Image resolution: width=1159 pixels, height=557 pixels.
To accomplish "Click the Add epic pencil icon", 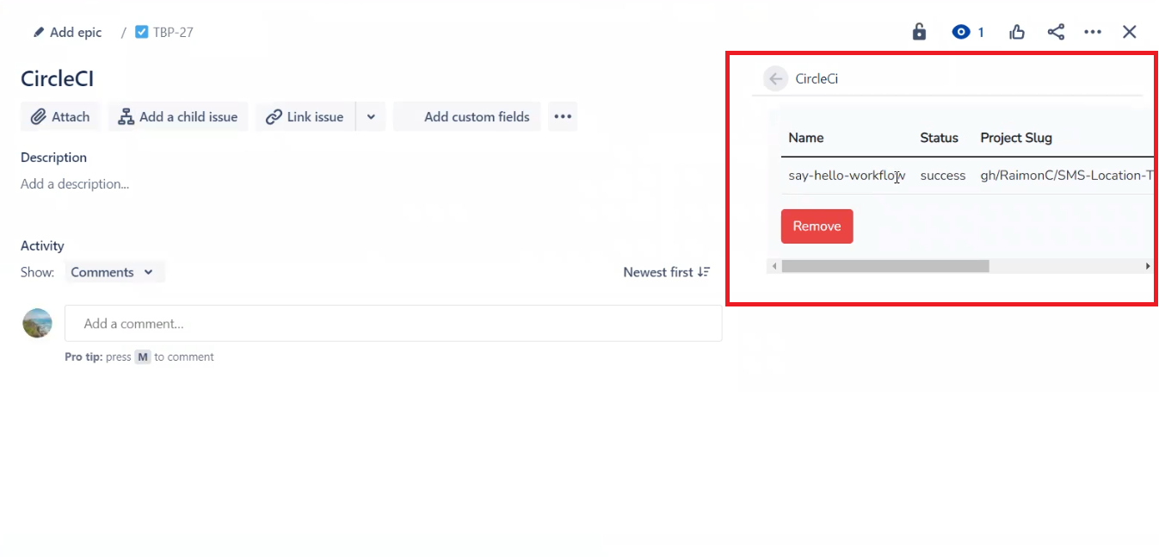I will pos(39,33).
